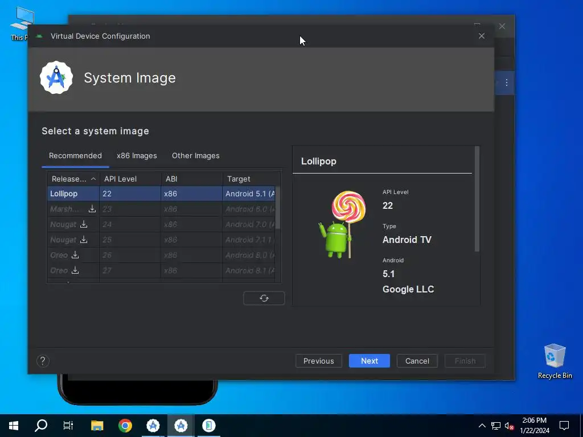Open the emulator device taskbar icon
This screenshot has width=583, height=437.
[x=208, y=426]
